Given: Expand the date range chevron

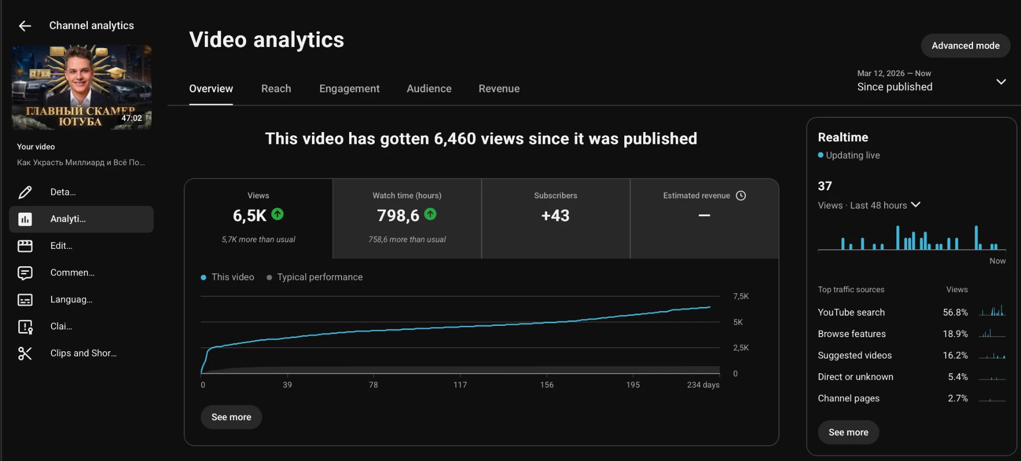Looking at the screenshot, I should pyautogui.click(x=1001, y=82).
